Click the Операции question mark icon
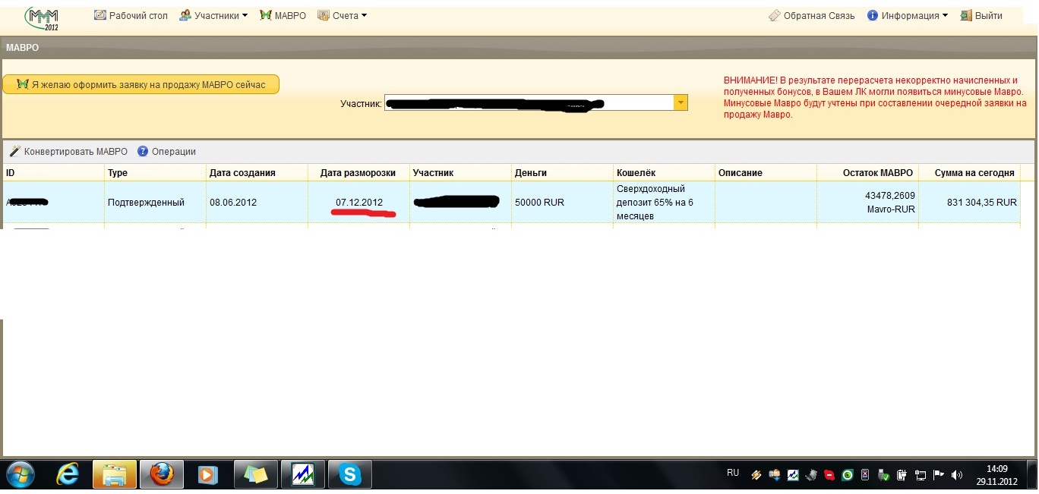 tap(143, 152)
